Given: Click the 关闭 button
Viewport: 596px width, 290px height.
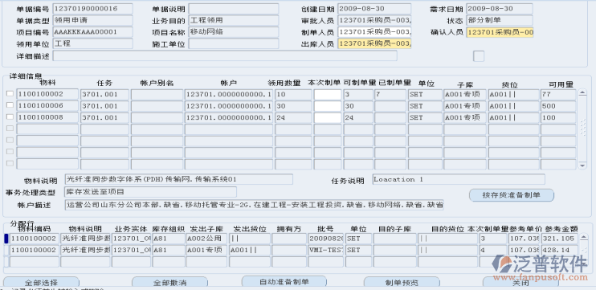Looking at the screenshot, I should [x=520, y=282].
